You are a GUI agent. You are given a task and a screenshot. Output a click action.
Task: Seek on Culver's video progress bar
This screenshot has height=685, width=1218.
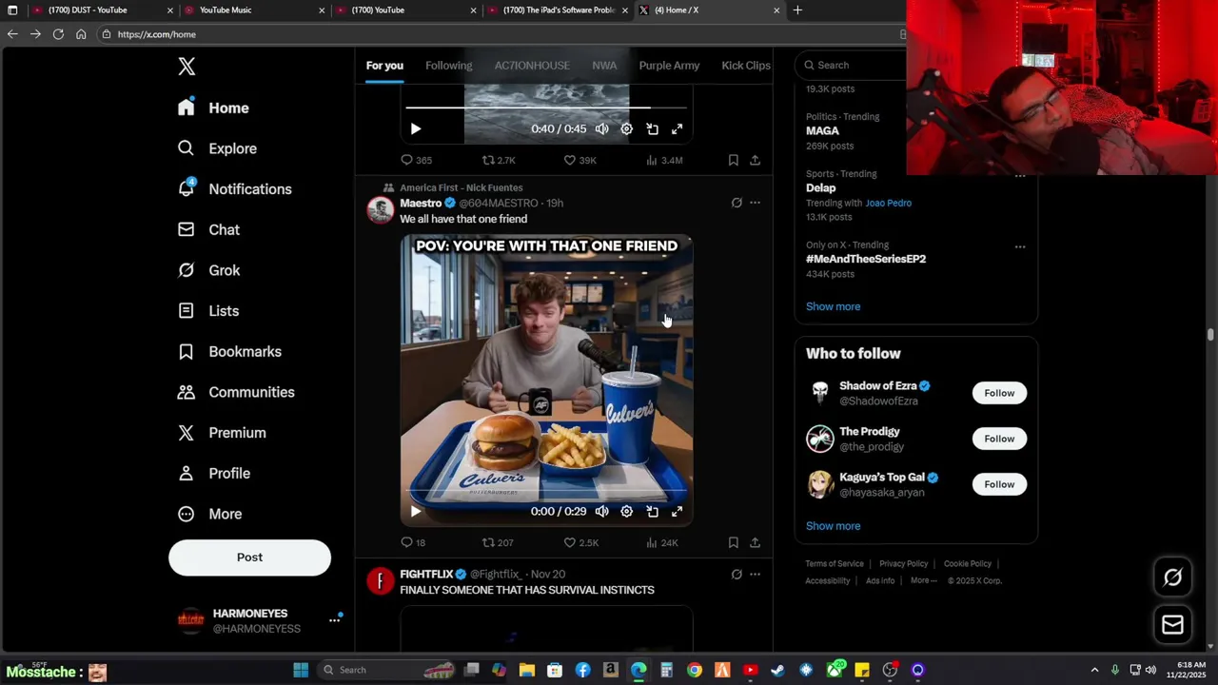click(x=546, y=491)
